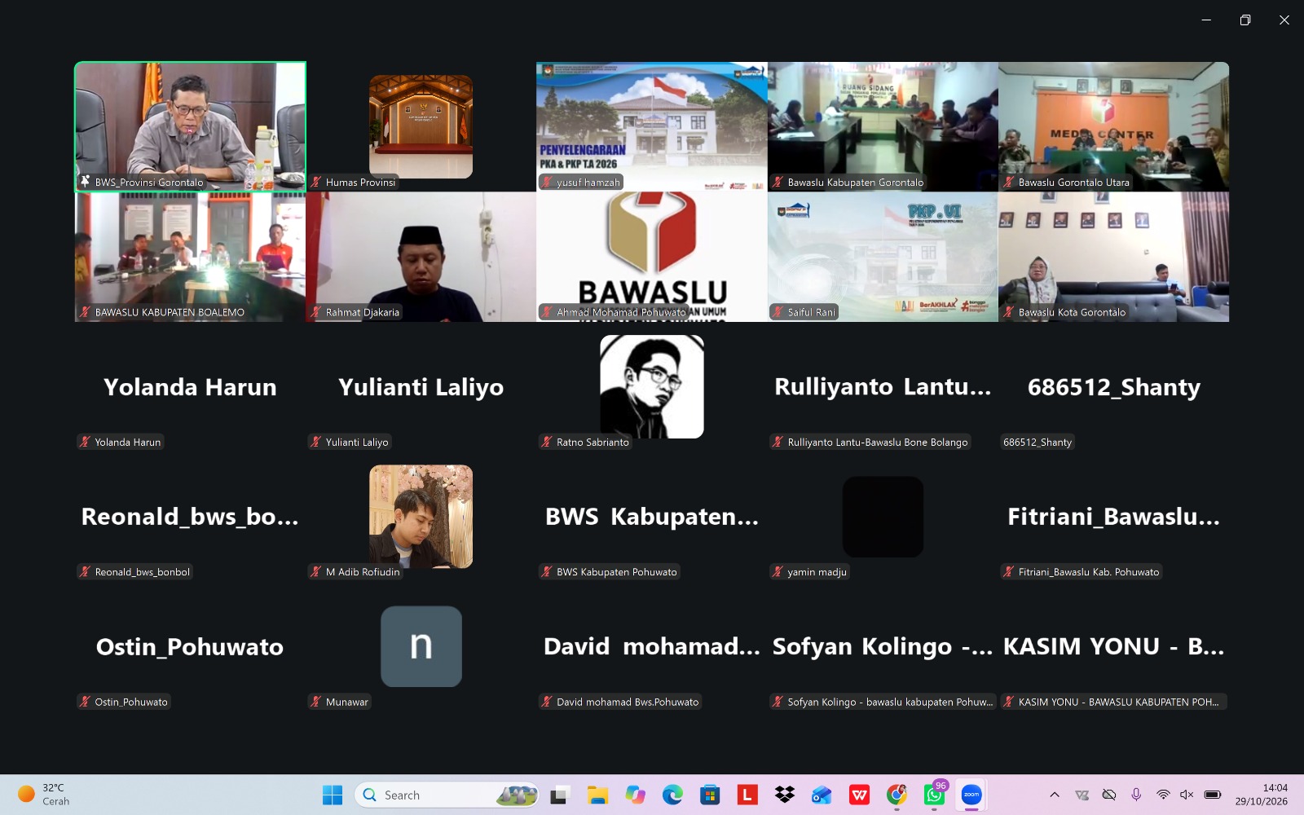Viewport: 1304px width, 815px height.
Task: Click the 'Reonald_bws_bonbol' name label
Action: click(134, 572)
